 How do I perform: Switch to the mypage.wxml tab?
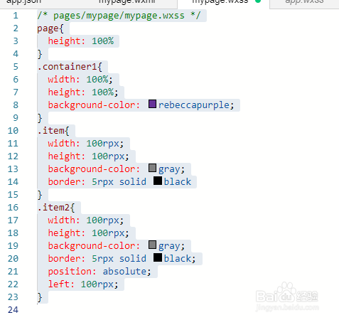click(x=127, y=2)
